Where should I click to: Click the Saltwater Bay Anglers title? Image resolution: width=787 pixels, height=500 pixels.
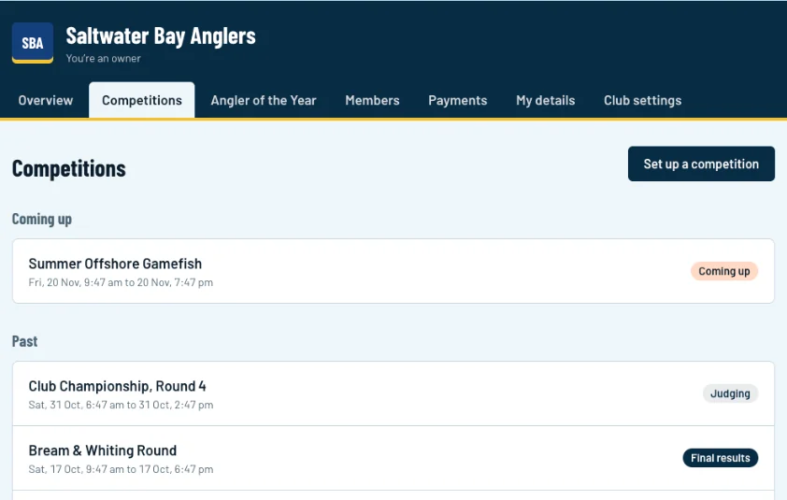161,36
